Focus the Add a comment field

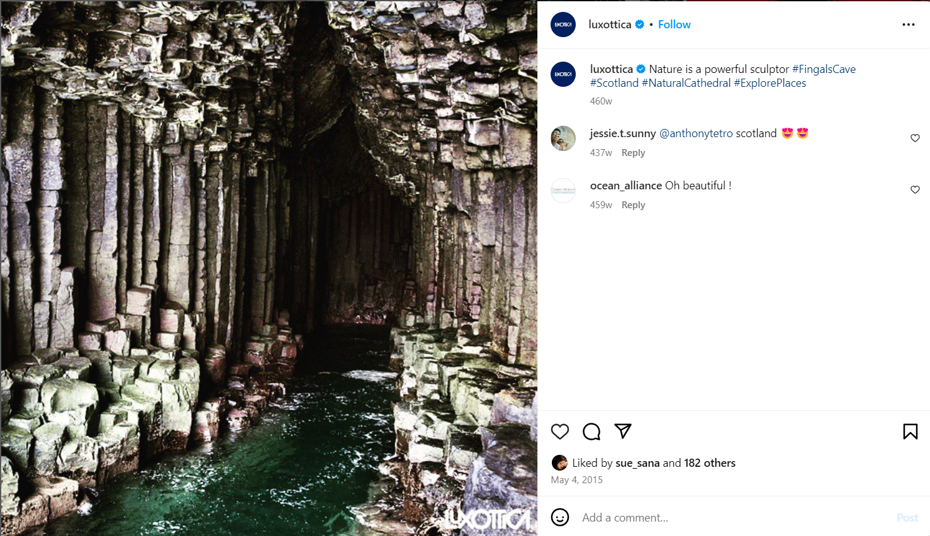pyautogui.click(x=733, y=517)
